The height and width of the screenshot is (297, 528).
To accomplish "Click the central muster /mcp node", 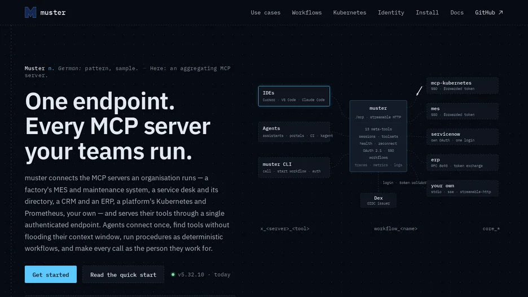I will pyautogui.click(x=378, y=136).
